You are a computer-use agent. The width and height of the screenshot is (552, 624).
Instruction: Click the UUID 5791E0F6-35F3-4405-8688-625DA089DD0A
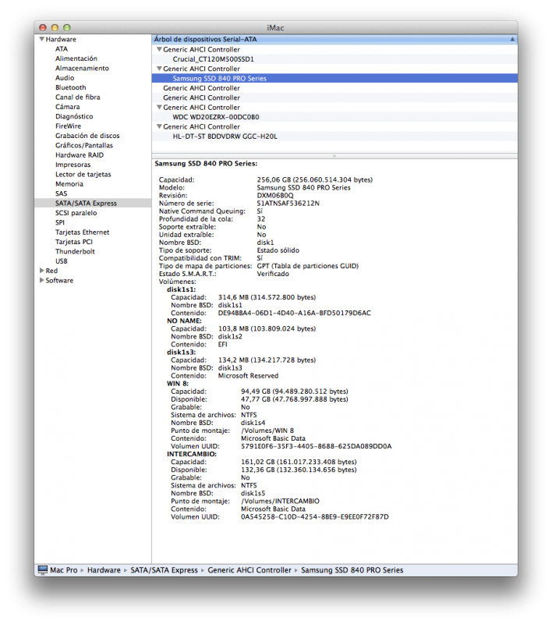click(317, 446)
